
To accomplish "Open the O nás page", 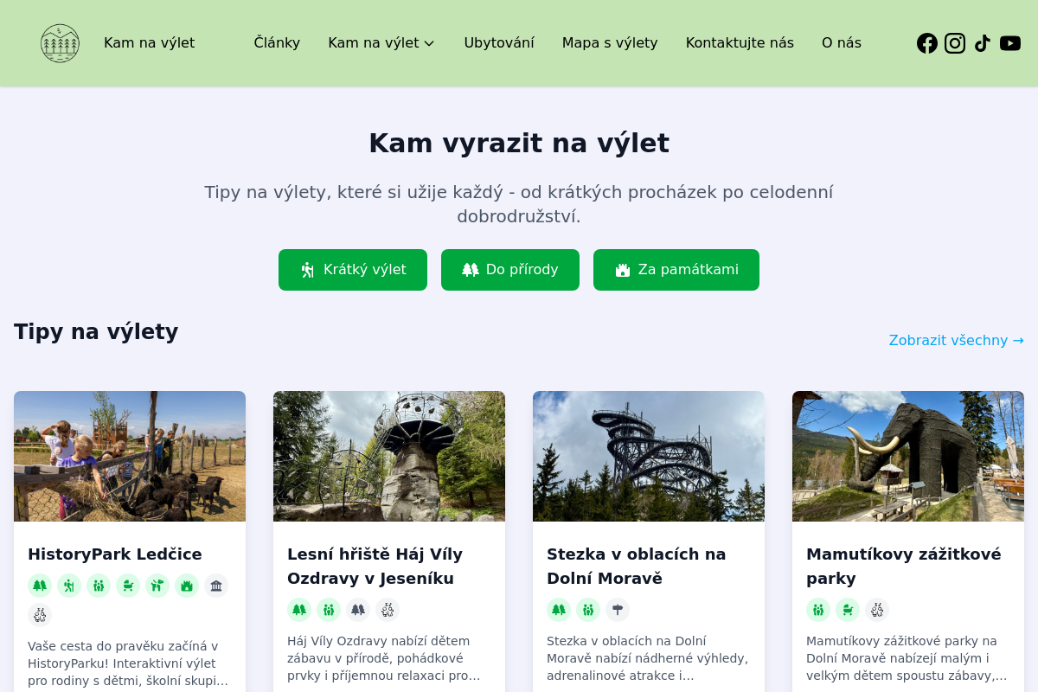I will 842,43.
